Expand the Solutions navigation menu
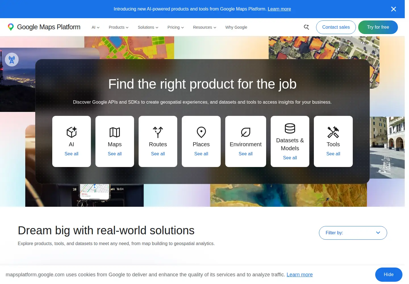Image resolution: width=409 pixels, height=284 pixels. [x=148, y=27]
